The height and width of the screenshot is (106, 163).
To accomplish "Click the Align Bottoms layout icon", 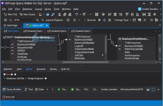I will (137, 14).
